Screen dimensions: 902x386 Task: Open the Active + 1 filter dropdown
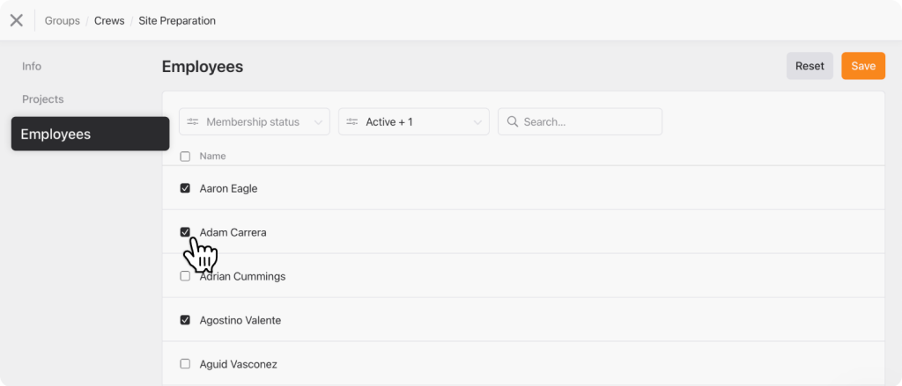tap(414, 121)
